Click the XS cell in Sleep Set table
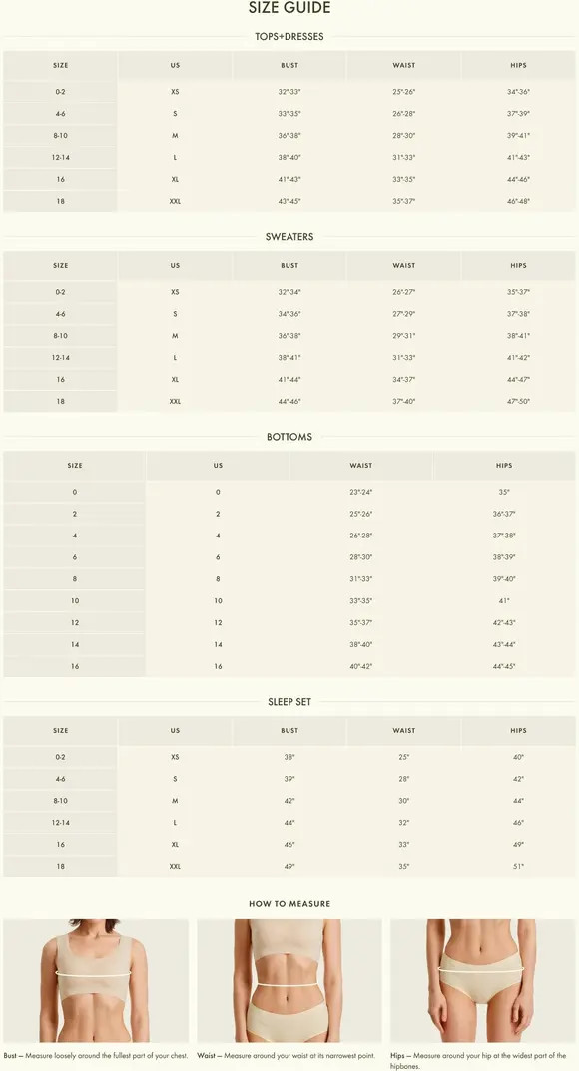This screenshot has height=1071, width=579. (x=175, y=757)
